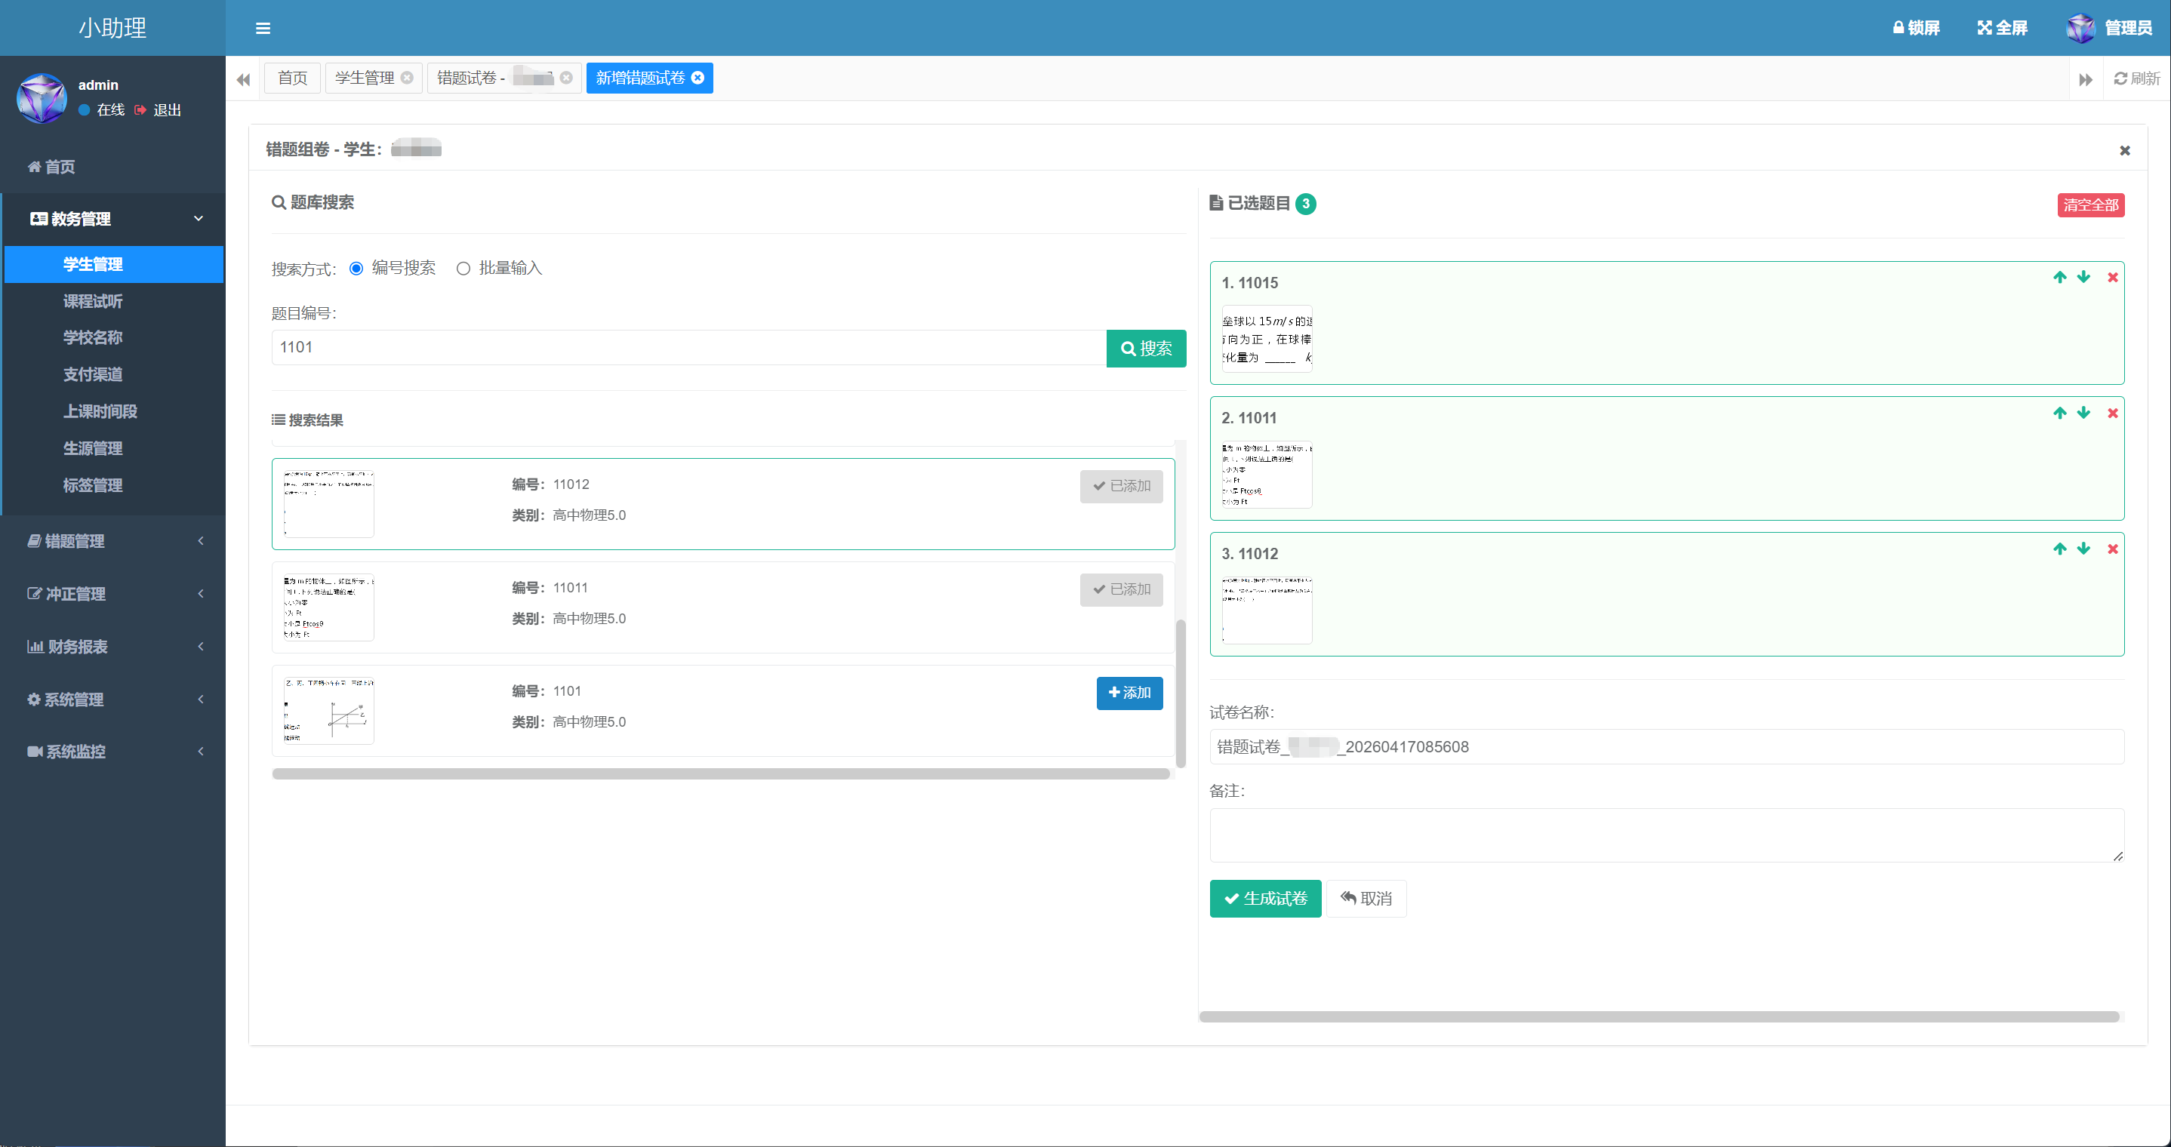The height and width of the screenshot is (1147, 2171).
Task: Click the 取消 button
Action: pyautogui.click(x=1366, y=899)
